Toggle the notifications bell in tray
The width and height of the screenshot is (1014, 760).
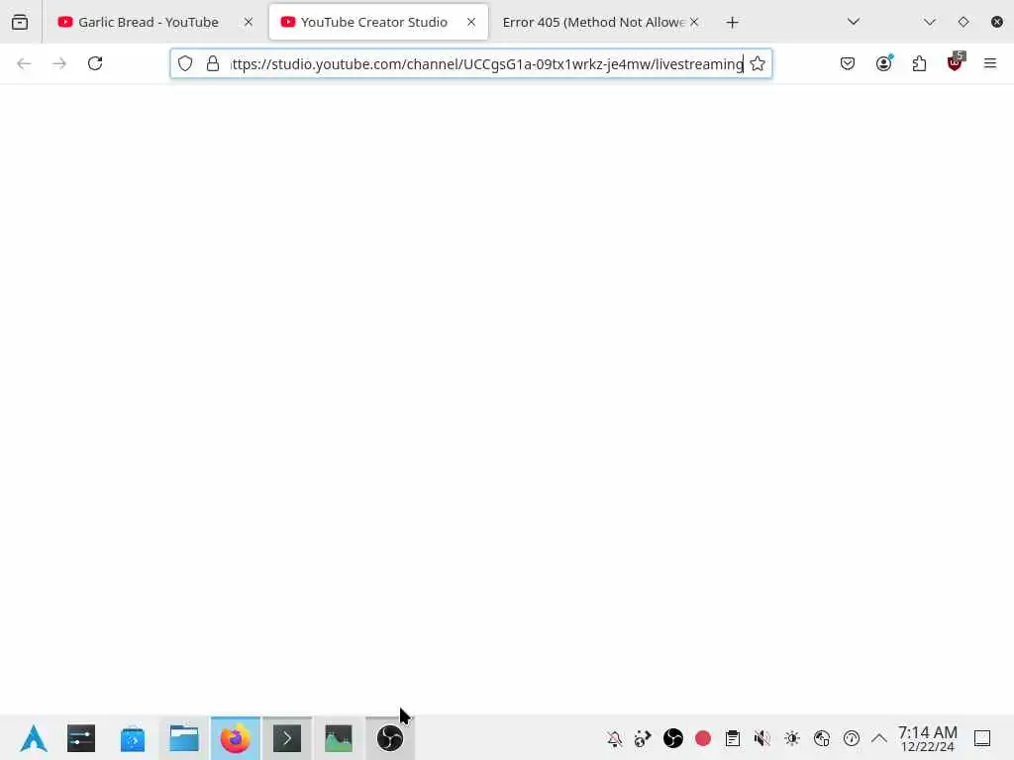[614, 738]
